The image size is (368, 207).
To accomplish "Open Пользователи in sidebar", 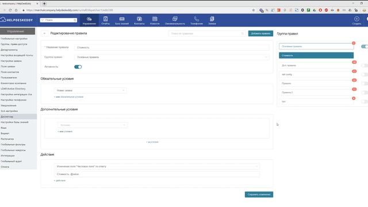I will (x=9, y=78).
